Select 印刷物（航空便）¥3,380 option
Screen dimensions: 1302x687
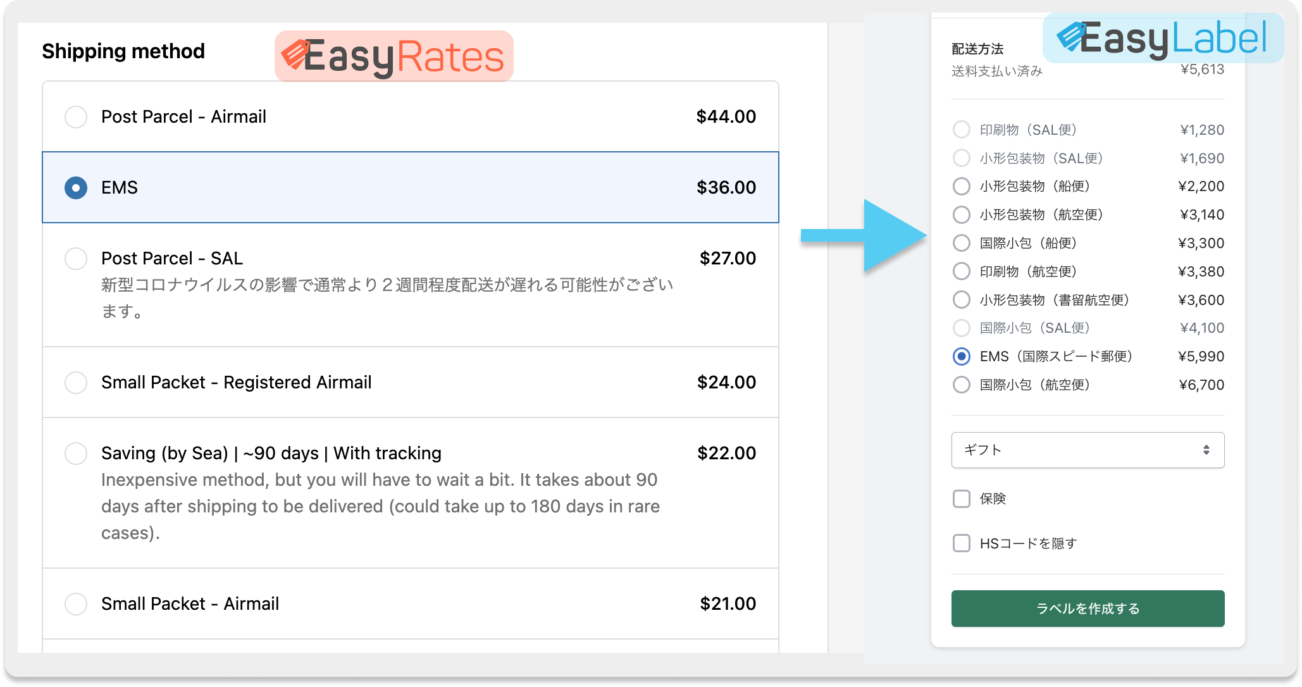coord(962,272)
